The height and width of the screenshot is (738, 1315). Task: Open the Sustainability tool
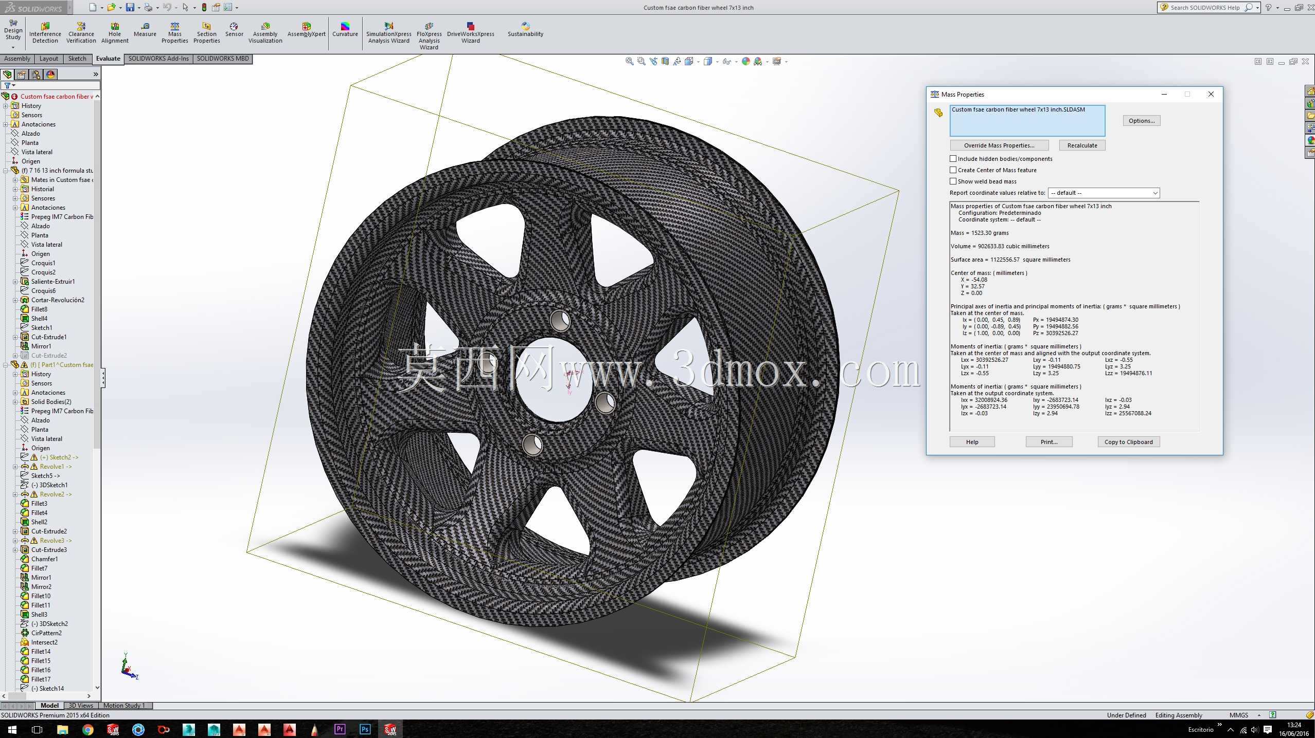coord(525,30)
